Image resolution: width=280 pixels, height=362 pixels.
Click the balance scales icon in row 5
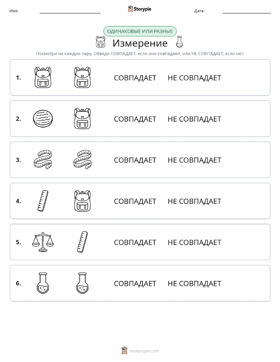(43, 242)
